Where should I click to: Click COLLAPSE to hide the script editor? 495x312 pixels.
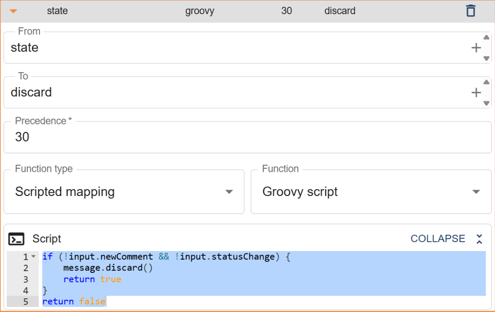tap(438, 238)
